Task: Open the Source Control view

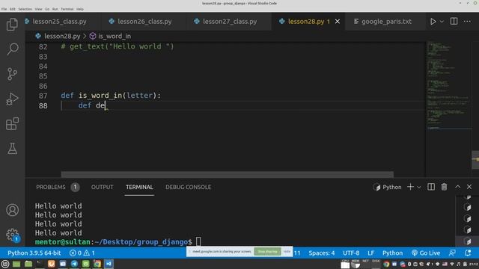Action: pyautogui.click(x=12, y=74)
